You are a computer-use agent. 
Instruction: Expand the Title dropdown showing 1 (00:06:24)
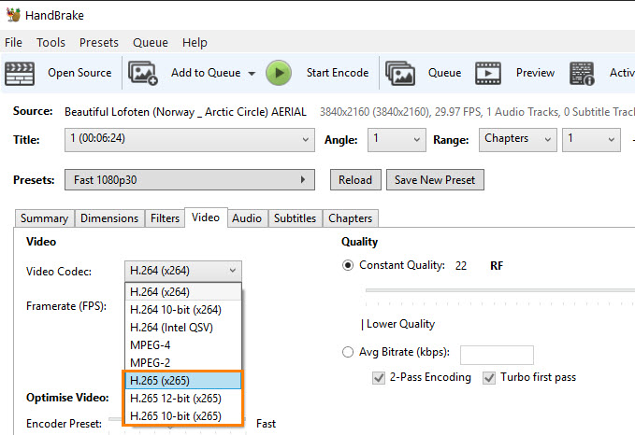point(190,140)
